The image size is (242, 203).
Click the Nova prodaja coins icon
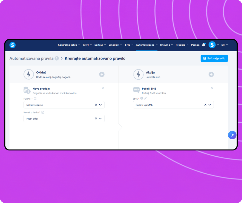[x=27, y=90]
